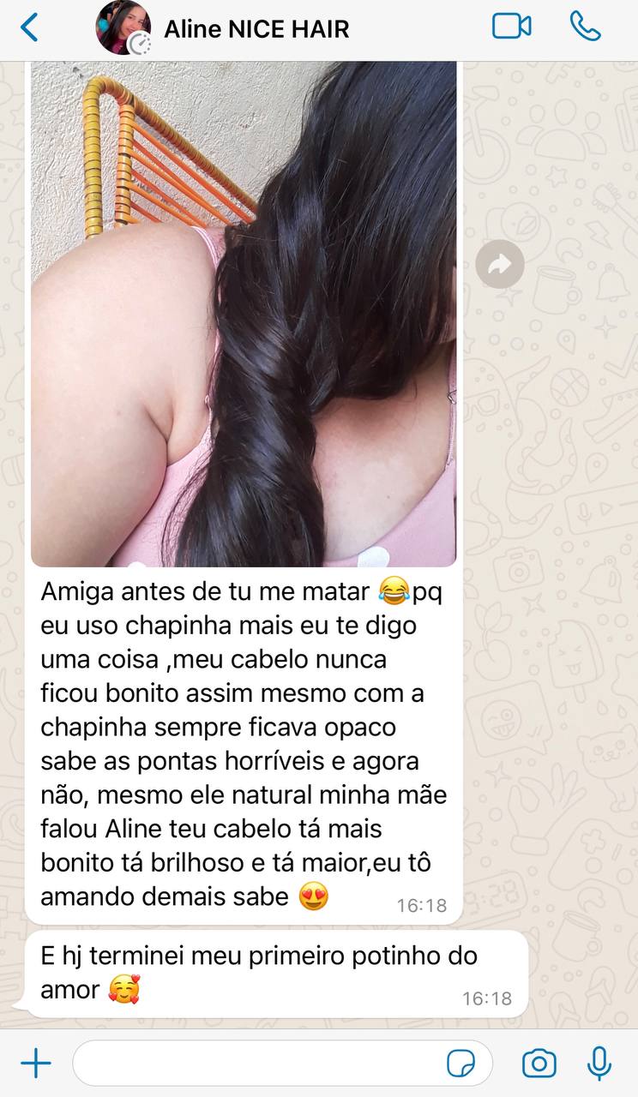Tap the 16:18 timestamp of the potinho message
Viewport: 638px width, 1097px height.
coord(487,998)
